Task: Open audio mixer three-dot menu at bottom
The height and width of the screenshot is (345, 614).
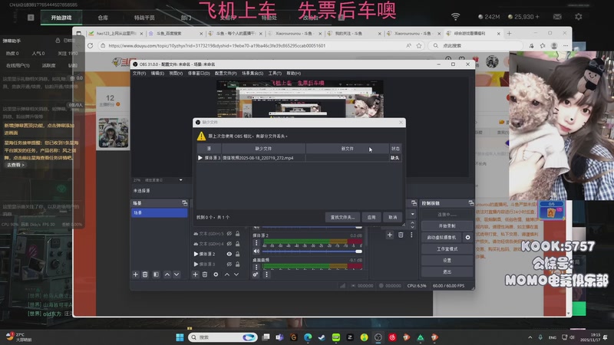Action: pos(266,274)
